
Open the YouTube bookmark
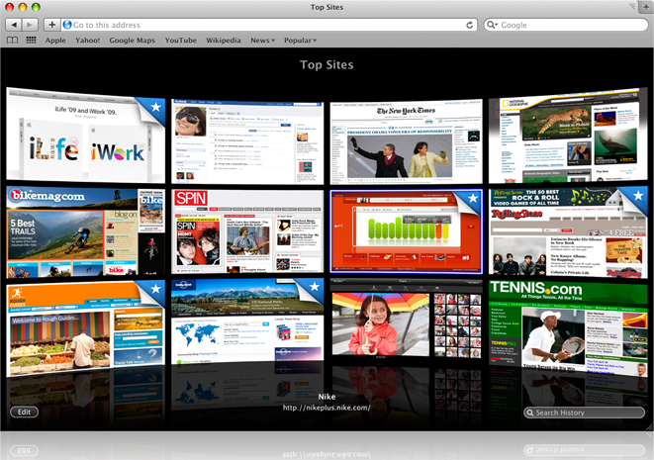pyautogui.click(x=181, y=41)
